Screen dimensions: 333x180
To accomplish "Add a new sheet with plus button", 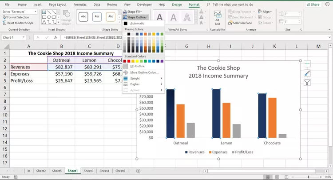I will (x=138, y=171).
